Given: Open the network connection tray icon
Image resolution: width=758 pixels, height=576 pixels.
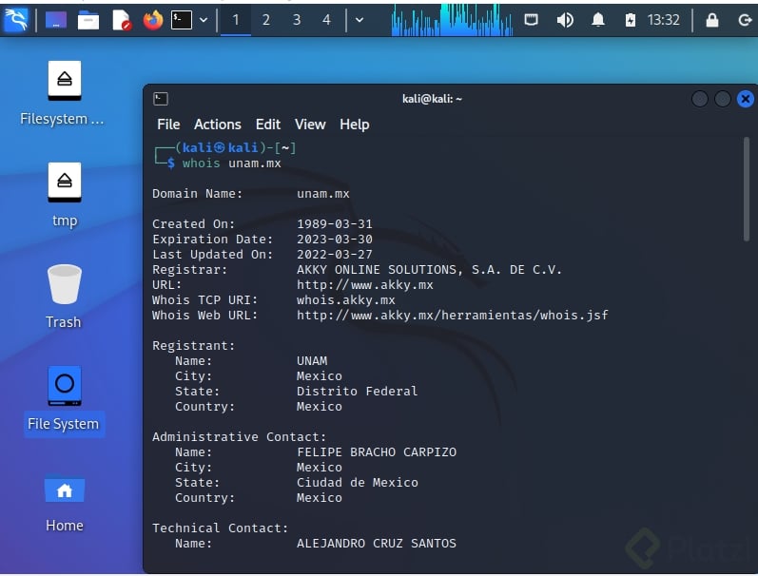Looking at the screenshot, I should click(x=531, y=20).
